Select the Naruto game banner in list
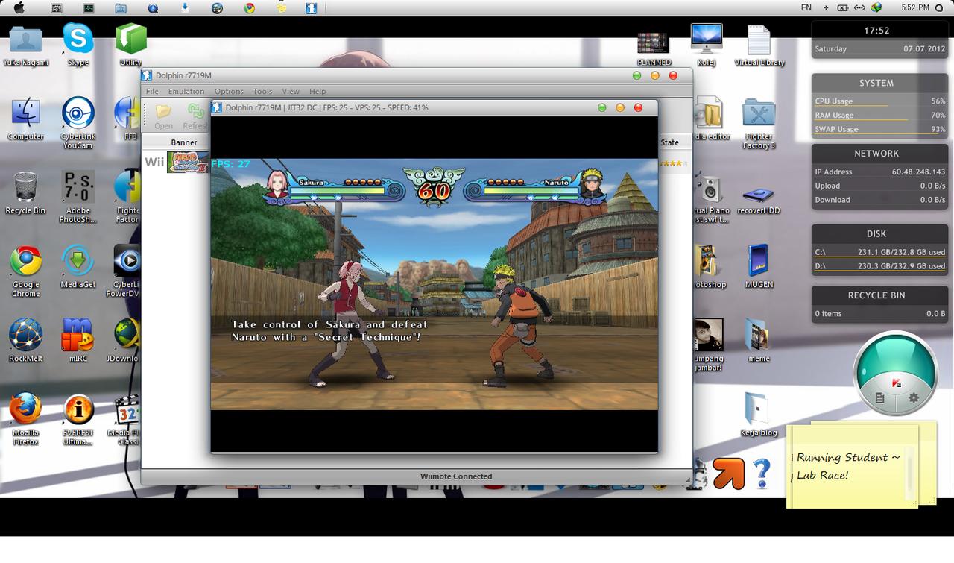This screenshot has width=954, height=563. click(x=189, y=162)
